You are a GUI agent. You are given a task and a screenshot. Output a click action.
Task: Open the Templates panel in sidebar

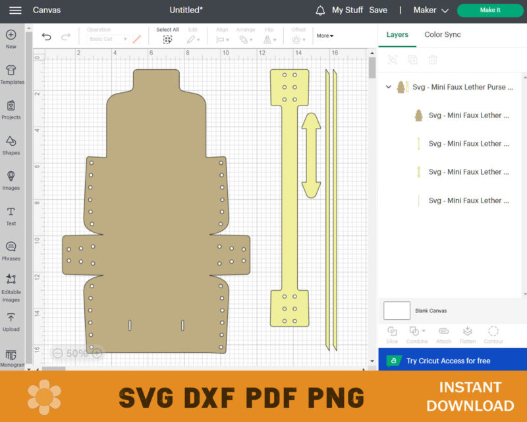pos(11,74)
